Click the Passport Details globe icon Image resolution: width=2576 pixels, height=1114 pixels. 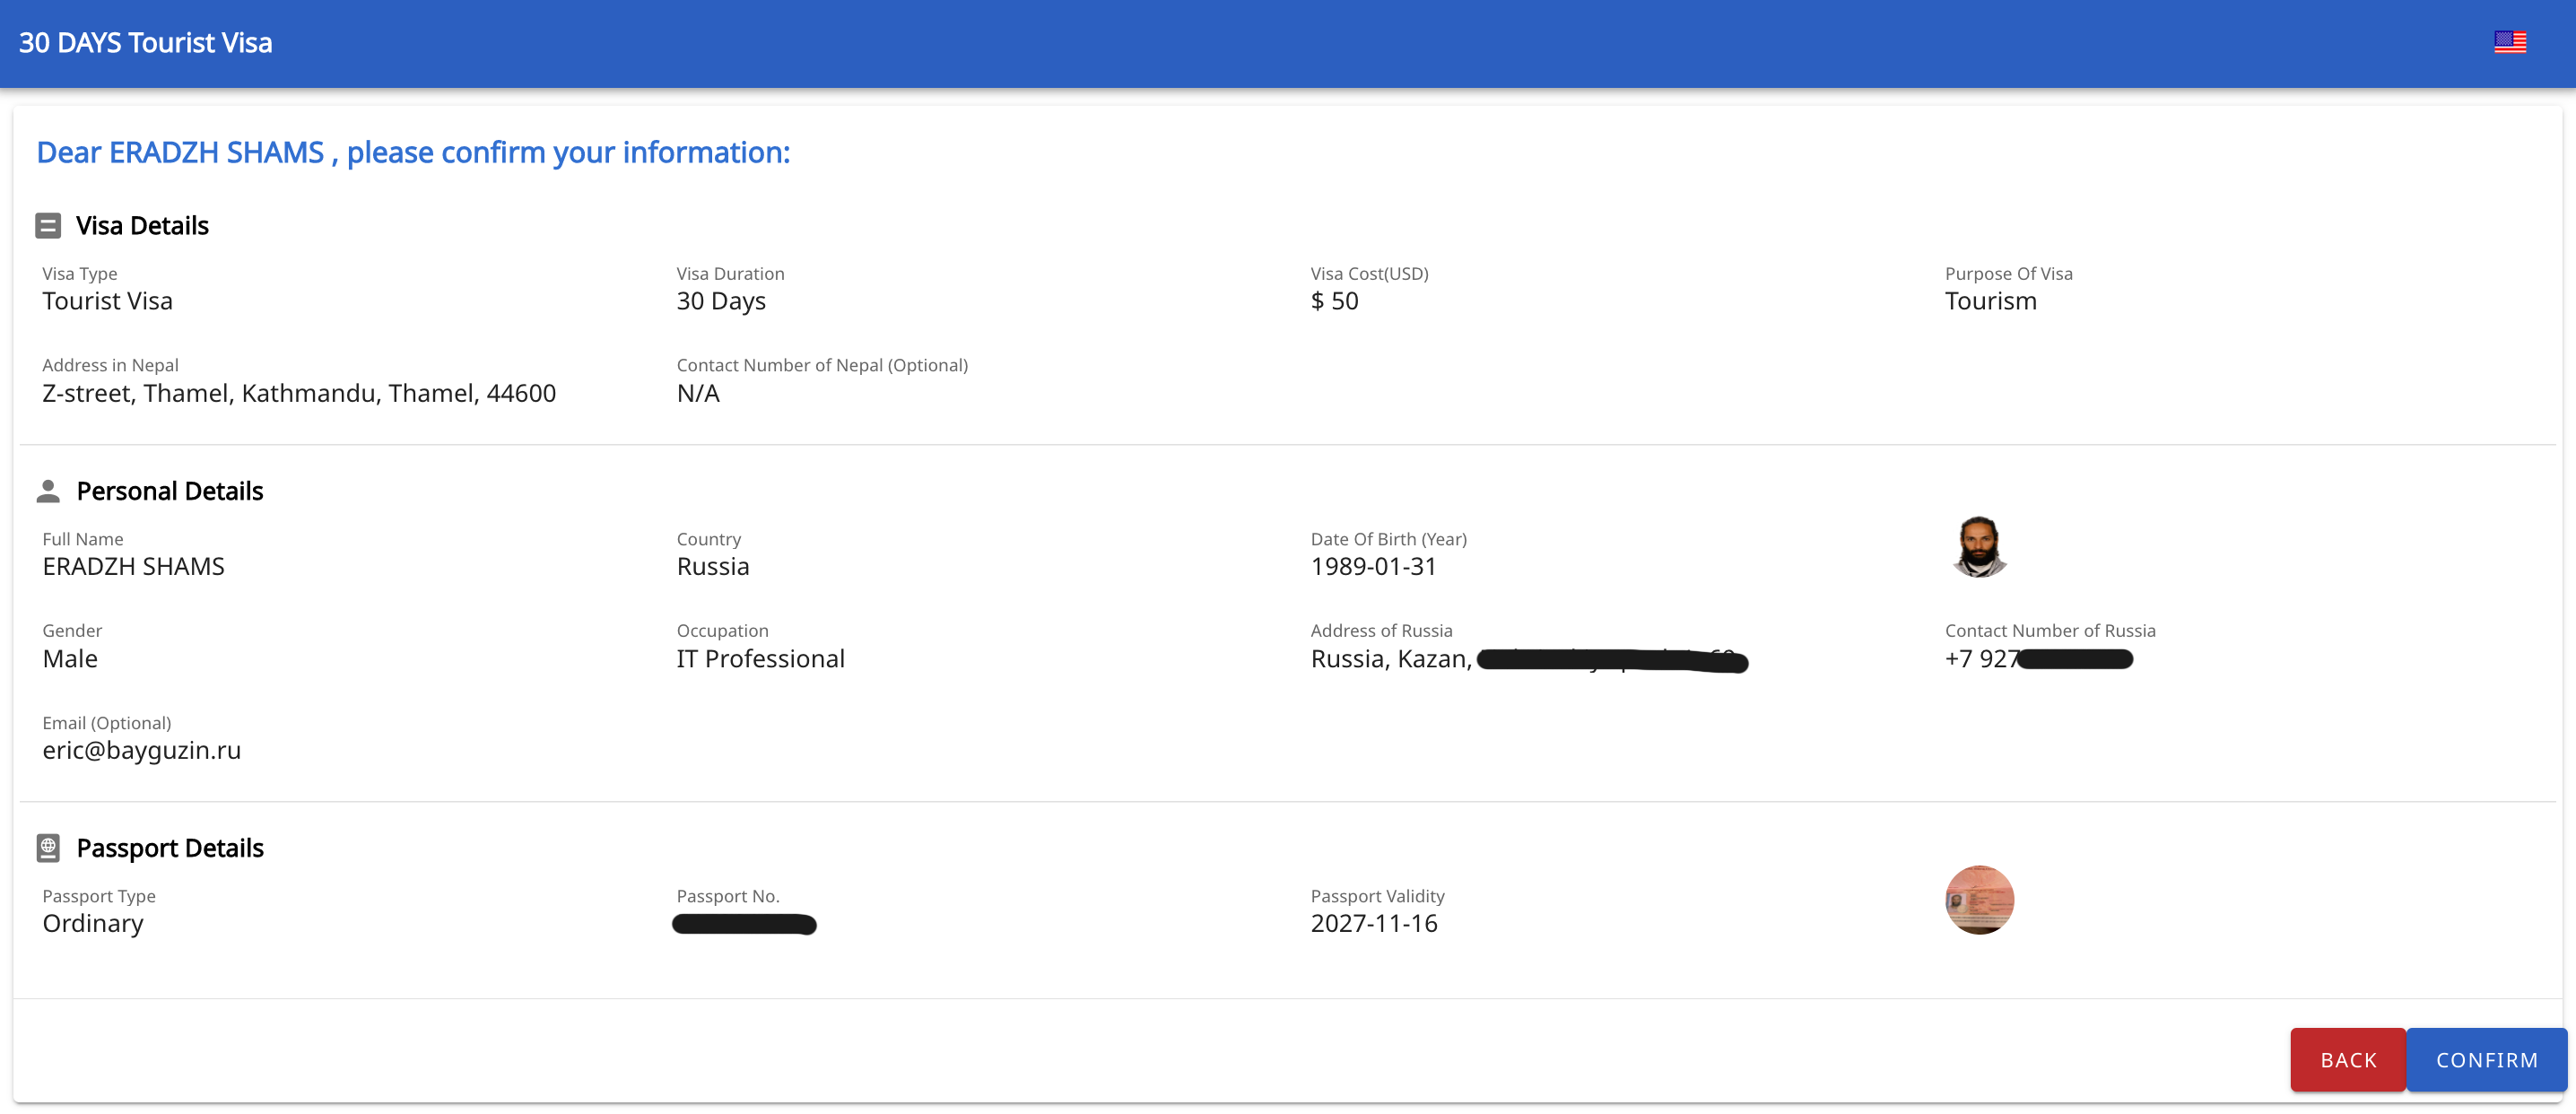(x=48, y=848)
